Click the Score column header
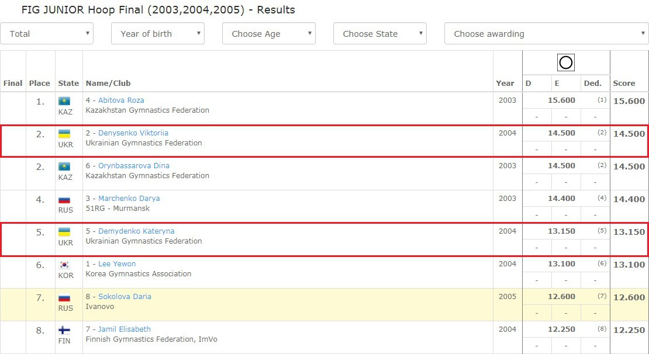This screenshot has height=354, width=649. (x=624, y=84)
